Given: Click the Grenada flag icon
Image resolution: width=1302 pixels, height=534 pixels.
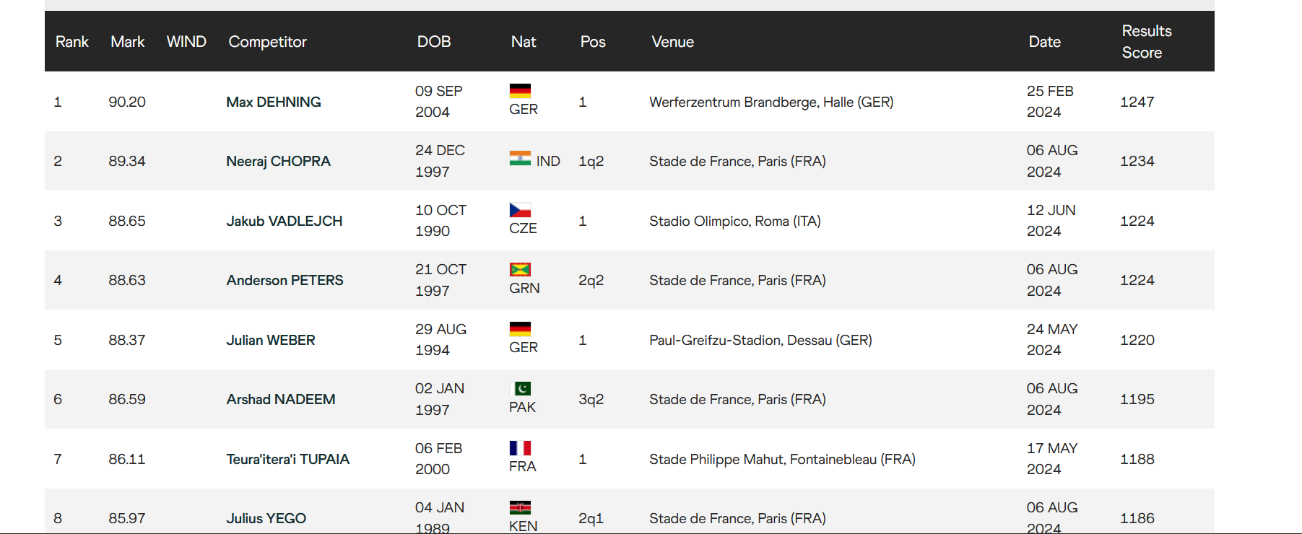Looking at the screenshot, I should tap(520, 269).
